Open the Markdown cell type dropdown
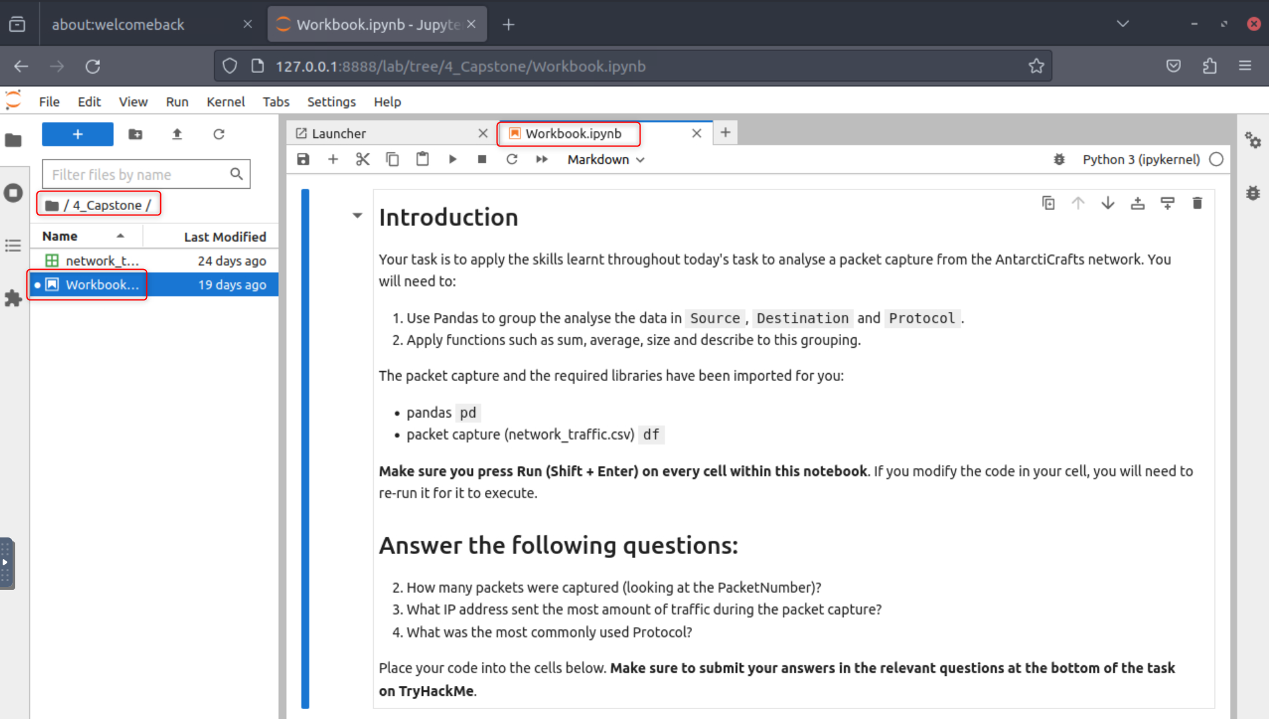 tap(605, 159)
